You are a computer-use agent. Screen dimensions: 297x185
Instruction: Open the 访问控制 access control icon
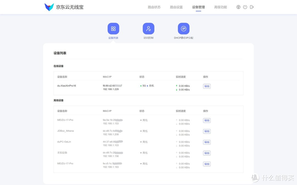[148, 28]
